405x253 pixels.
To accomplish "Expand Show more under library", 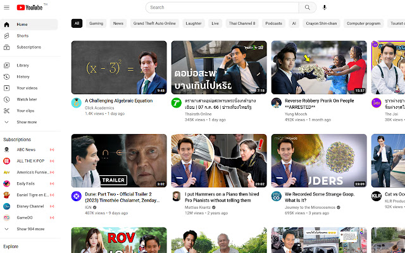I will coord(27,122).
